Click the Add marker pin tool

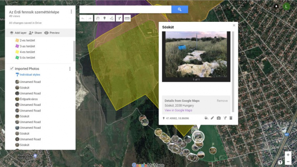tap(105, 19)
